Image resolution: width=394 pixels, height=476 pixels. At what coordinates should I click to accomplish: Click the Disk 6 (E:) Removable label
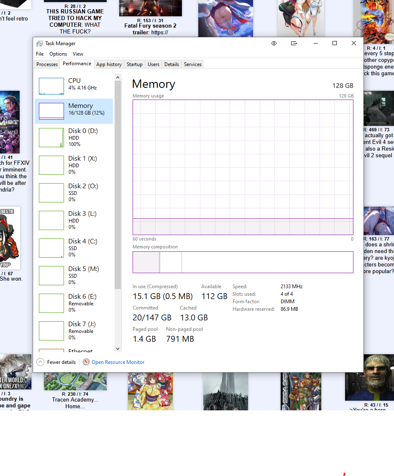click(x=82, y=303)
